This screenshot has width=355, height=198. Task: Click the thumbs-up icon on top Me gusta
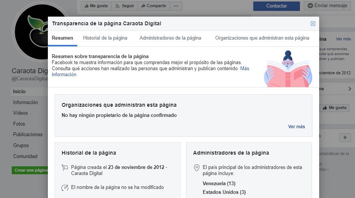tap(86, 6)
